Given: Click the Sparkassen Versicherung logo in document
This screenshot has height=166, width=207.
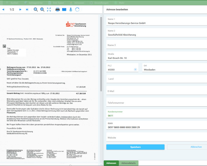Looking at the screenshot, I should pyautogui.click(x=76, y=24).
